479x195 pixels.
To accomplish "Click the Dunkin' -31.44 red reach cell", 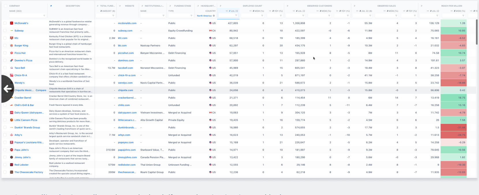I will pyautogui.click(x=454, y=127).
